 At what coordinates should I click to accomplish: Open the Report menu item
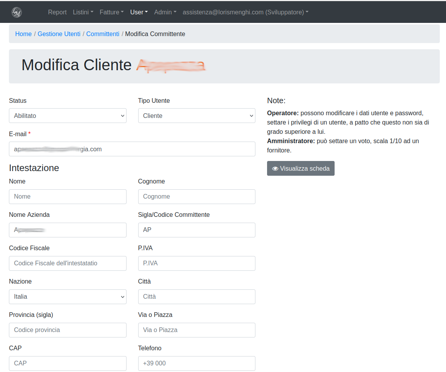coord(57,12)
